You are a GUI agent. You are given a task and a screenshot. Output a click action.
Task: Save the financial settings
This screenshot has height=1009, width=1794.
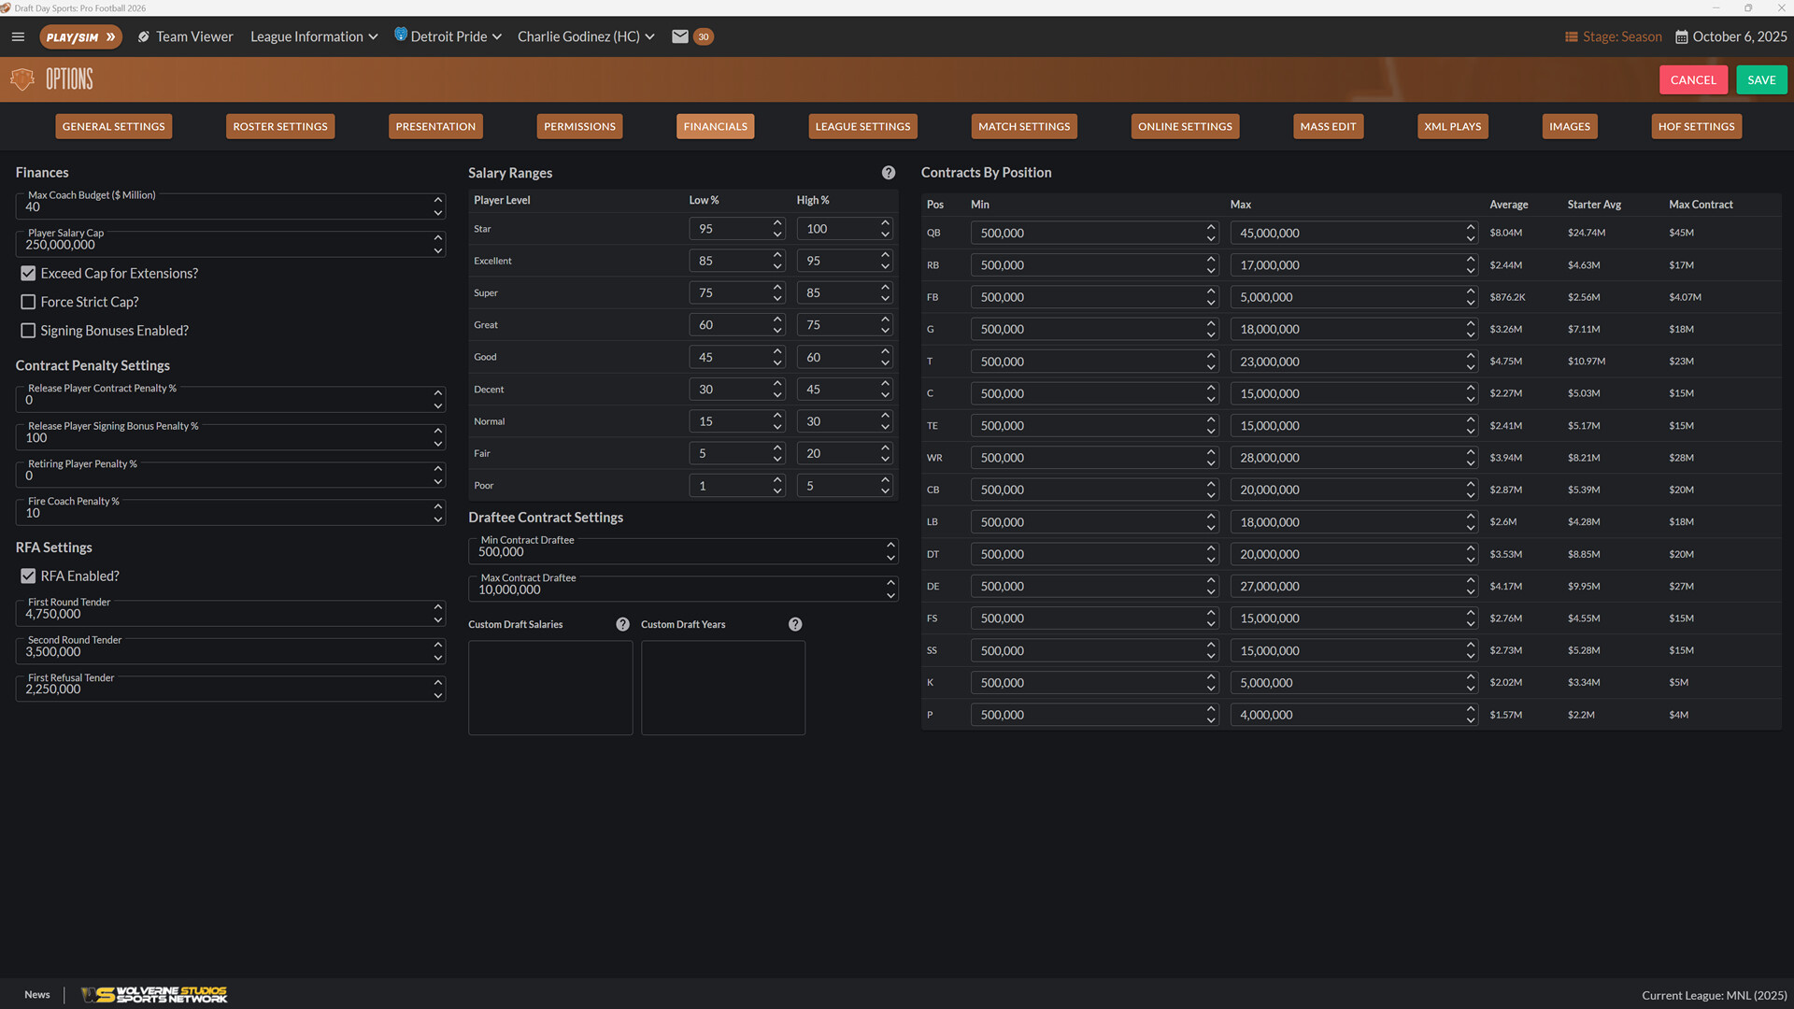coord(1760,79)
